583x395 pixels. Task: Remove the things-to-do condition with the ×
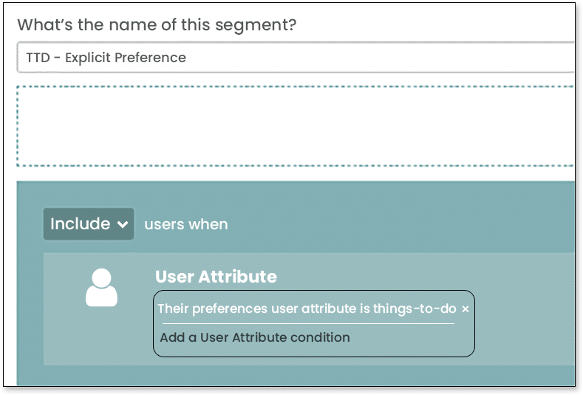pyautogui.click(x=466, y=309)
